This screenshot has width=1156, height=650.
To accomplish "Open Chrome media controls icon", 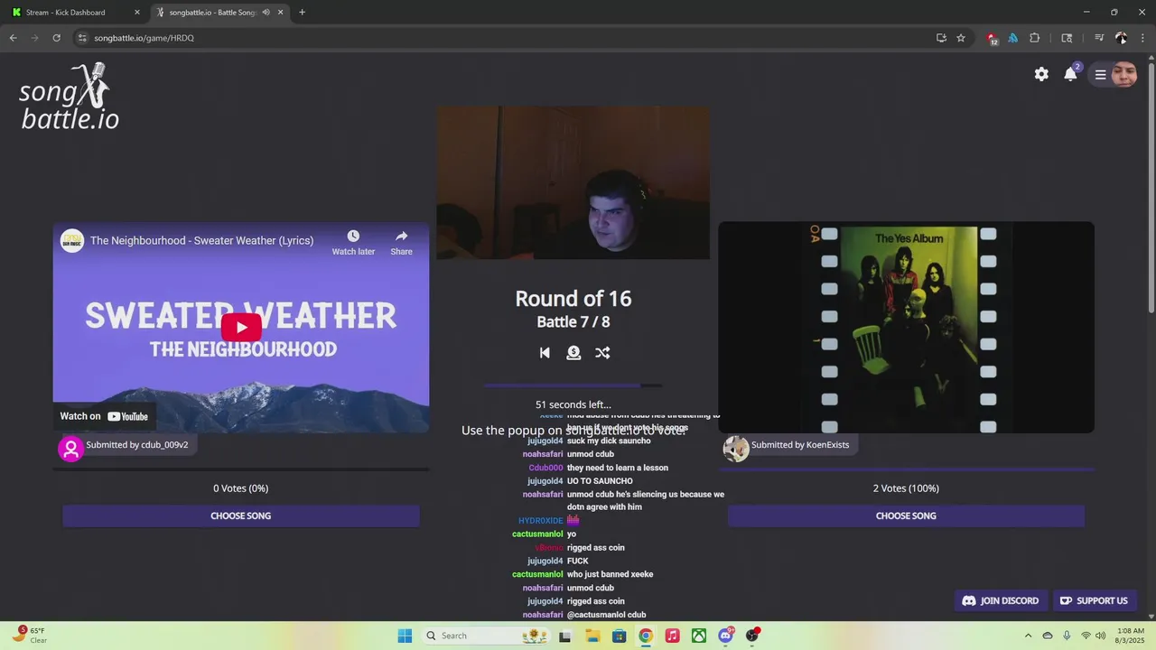I will click(x=1099, y=38).
